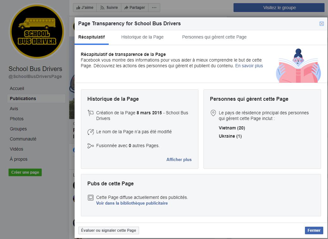The width and height of the screenshot is (328, 239).
Task: Click 'Le nom de la Page n'a pas été modifié'
Action: pyautogui.click(x=134, y=132)
